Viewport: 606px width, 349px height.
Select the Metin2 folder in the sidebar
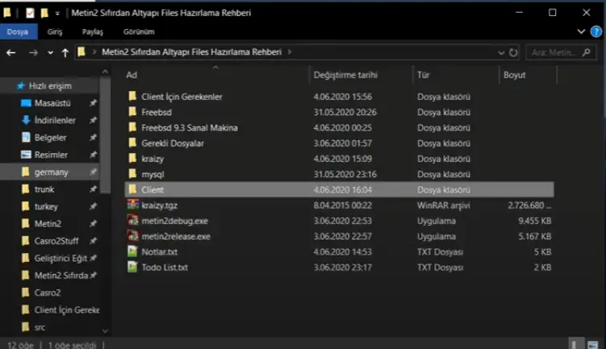[x=48, y=223]
